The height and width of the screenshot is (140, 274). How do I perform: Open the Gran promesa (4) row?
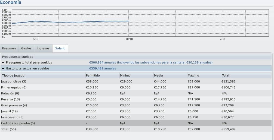pyautogui.click(x=136, y=105)
